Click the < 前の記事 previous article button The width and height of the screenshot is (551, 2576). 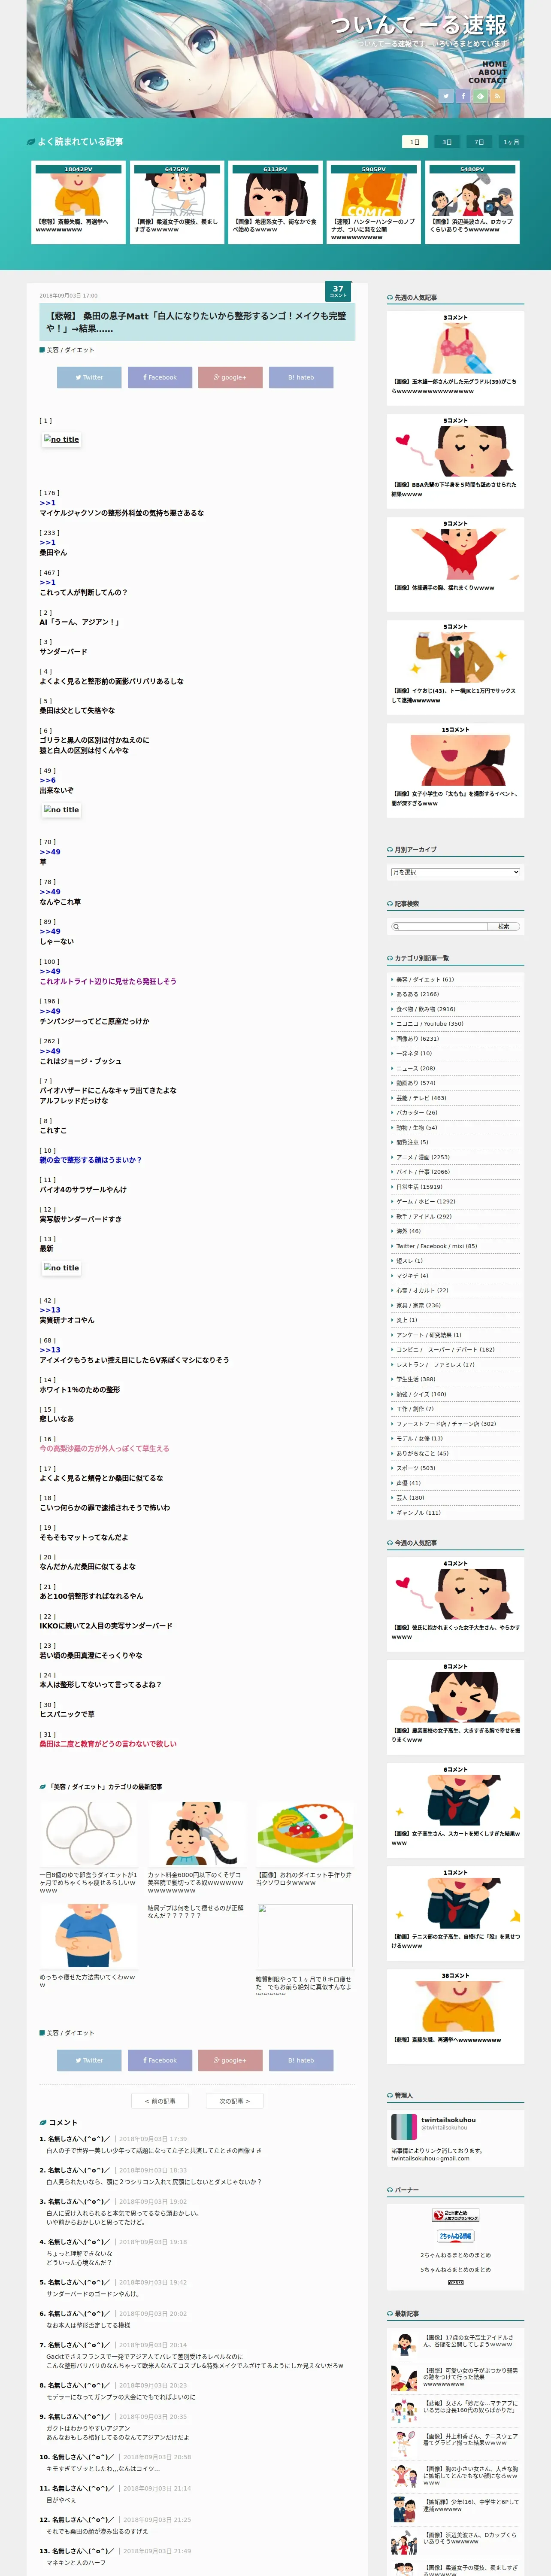160,2101
